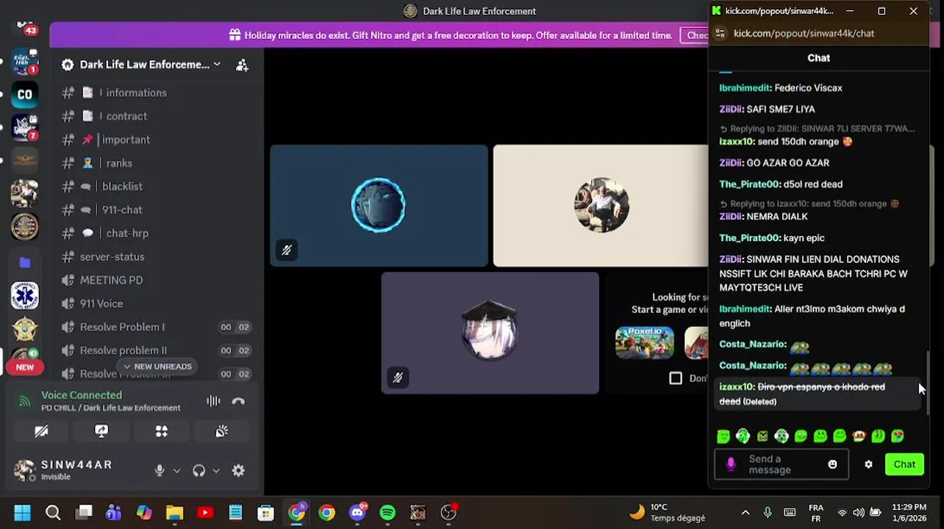
Task: Insert the first green Kick emote
Action: pyautogui.click(x=723, y=436)
